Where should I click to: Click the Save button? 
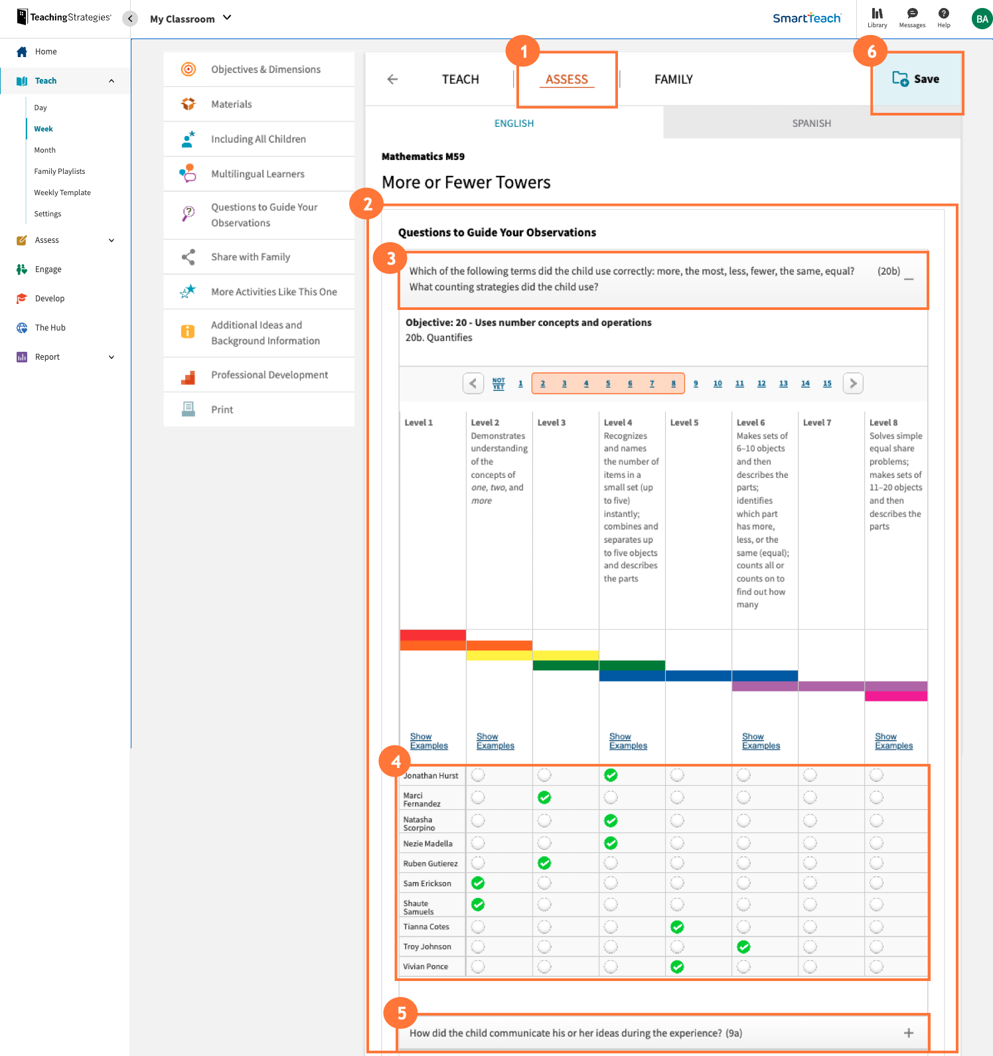pyautogui.click(x=916, y=79)
